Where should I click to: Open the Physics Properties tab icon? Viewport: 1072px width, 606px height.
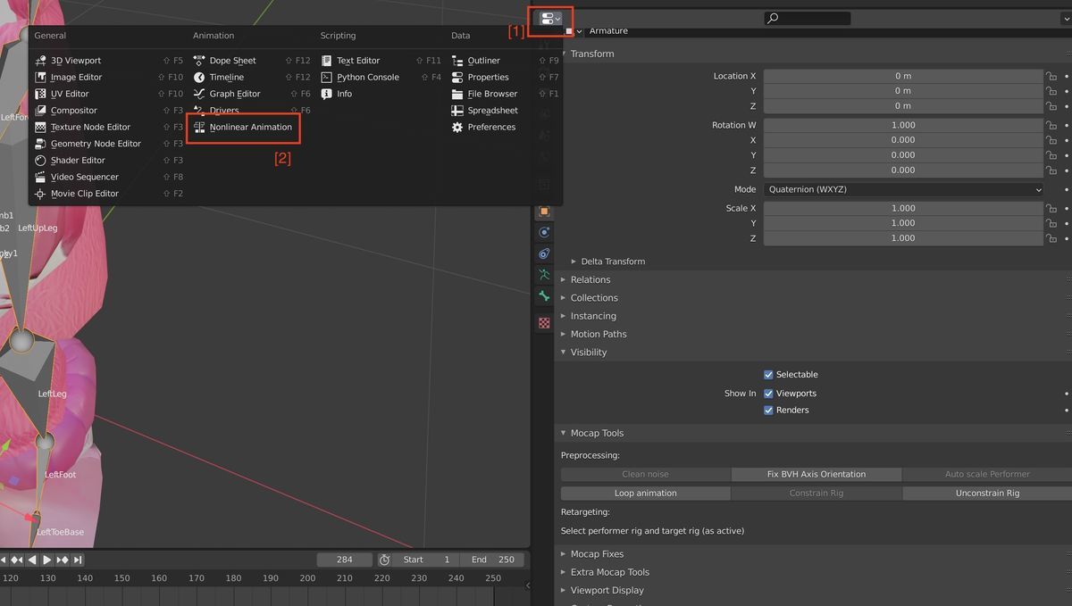coord(543,253)
